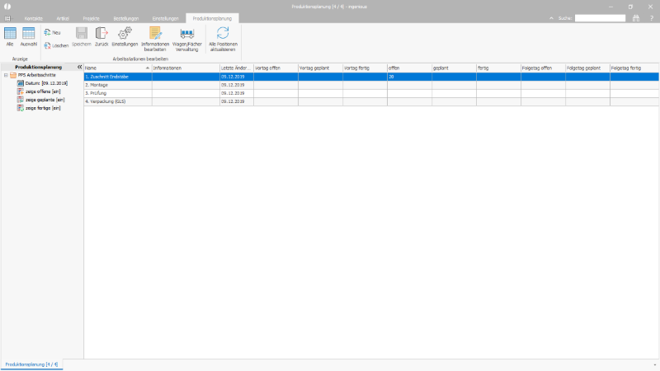Collapse the PPS Arbeitsschritte tree node

(x=6, y=75)
